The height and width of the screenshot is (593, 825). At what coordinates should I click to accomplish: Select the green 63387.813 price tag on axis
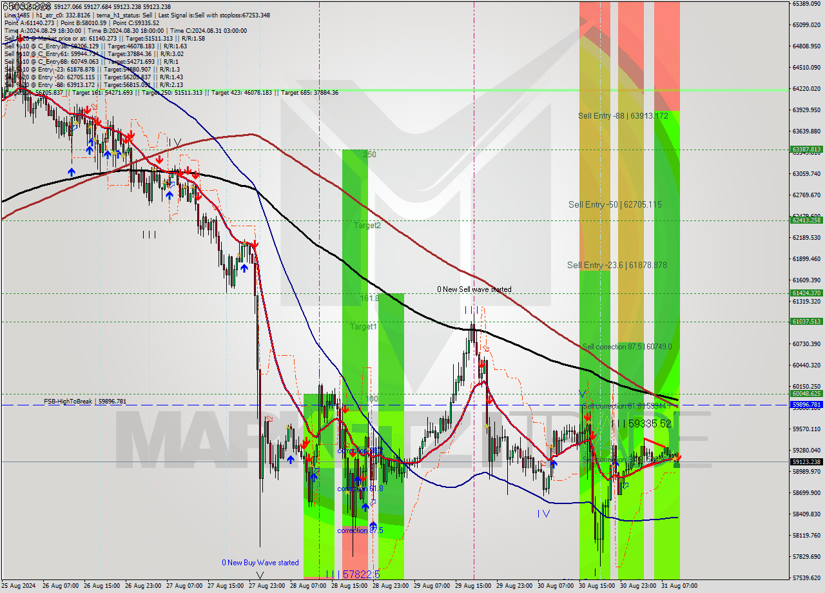(806, 150)
